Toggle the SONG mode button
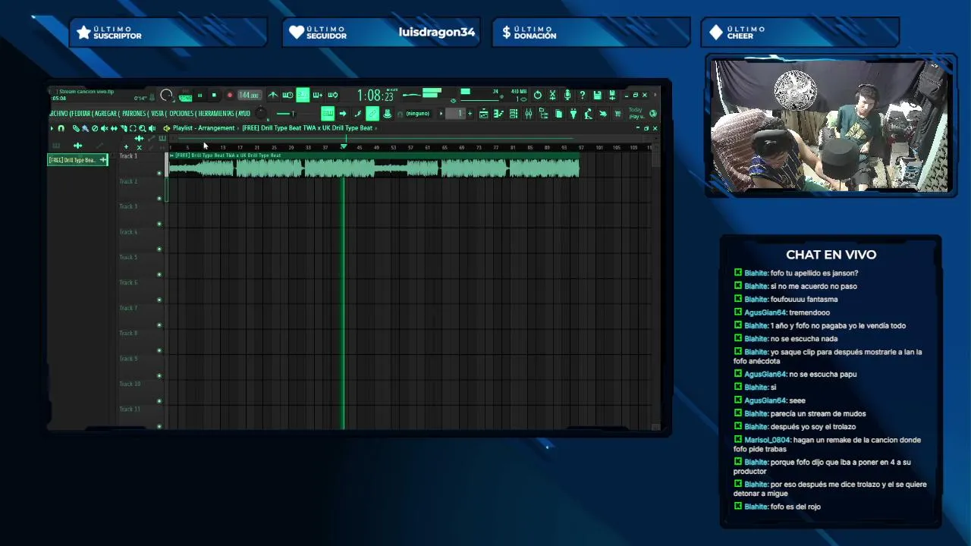971x546 pixels. point(185,99)
